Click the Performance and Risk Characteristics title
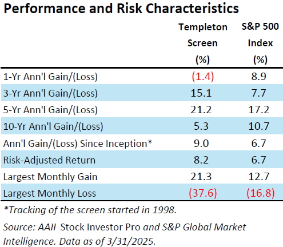Screen dimensions: 283x247 click(121, 9)
